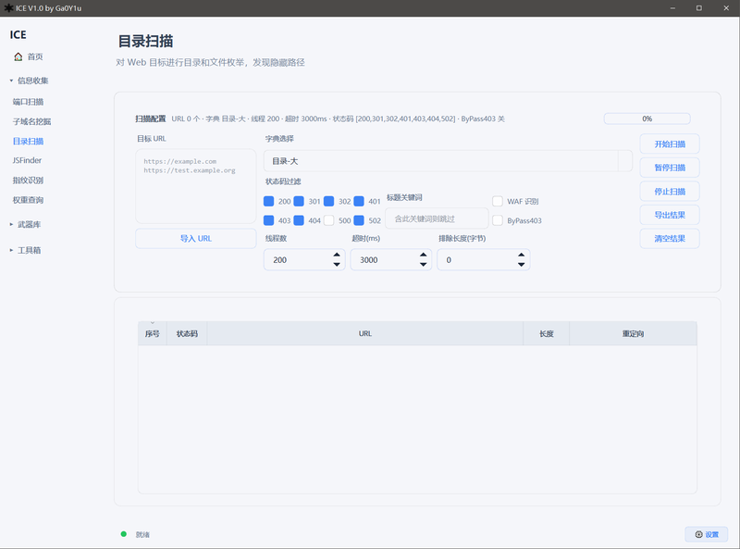
Task: Increase the 超时(ms) value with up arrow
Action: tap(424, 255)
